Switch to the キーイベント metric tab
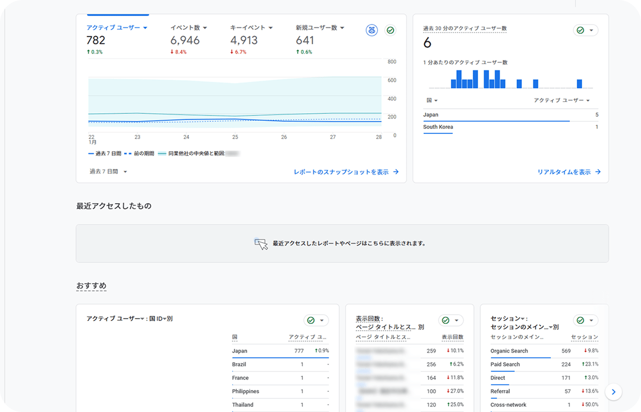This screenshot has width=641, height=412. pyautogui.click(x=251, y=27)
